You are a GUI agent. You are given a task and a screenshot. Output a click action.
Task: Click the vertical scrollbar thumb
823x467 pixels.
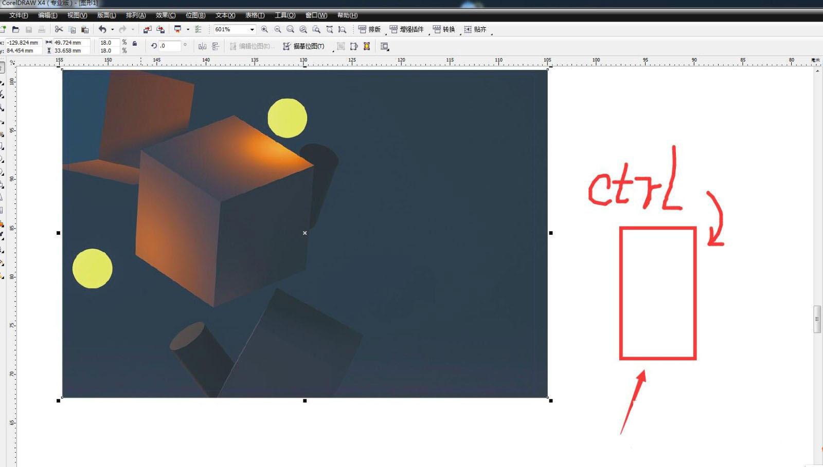tap(817, 319)
